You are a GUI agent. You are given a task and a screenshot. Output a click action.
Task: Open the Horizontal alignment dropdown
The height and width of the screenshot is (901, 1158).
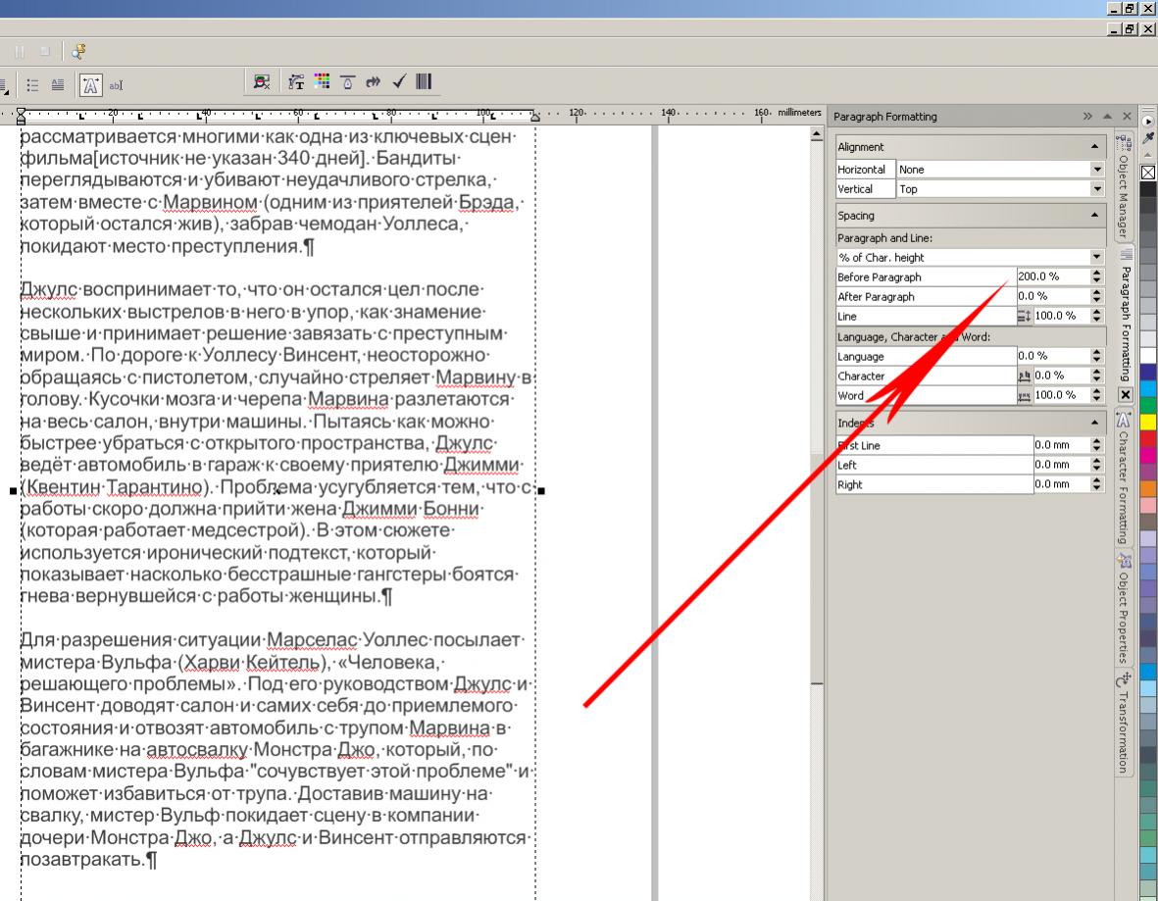(x=1096, y=170)
